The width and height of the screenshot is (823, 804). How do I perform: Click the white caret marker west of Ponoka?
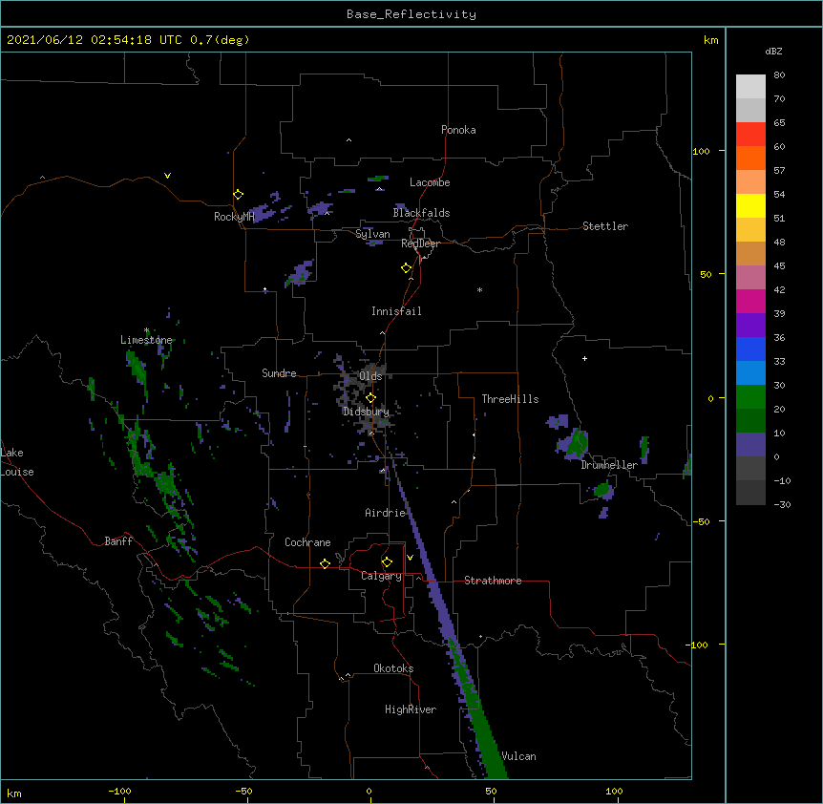pyautogui.click(x=348, y=140)
